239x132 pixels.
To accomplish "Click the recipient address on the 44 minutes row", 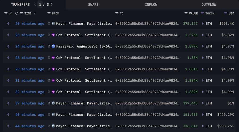I will click(x=147, y=126).
